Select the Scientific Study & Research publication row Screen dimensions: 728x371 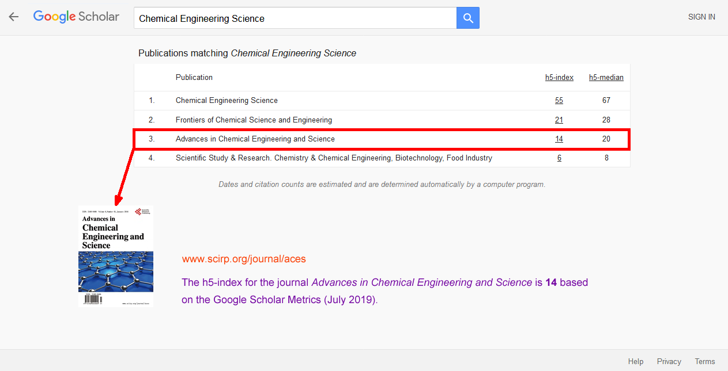(382, 158)
